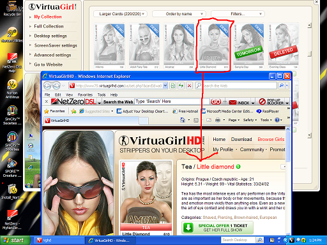The image size is (327, 245).
Task: Click the Windows start button
Action: coord(15,241)
